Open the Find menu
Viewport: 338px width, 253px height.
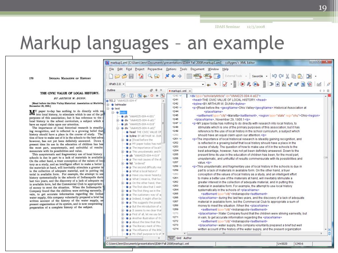point(129,69)
